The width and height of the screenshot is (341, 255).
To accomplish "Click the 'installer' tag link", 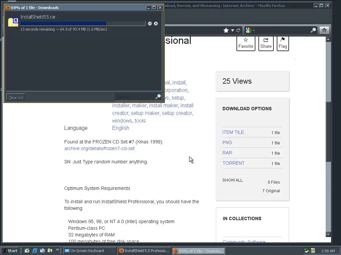I will 121,105.
